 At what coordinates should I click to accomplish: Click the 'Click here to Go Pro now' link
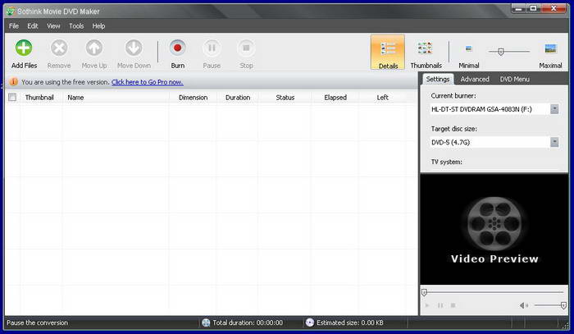click(147, 82)
